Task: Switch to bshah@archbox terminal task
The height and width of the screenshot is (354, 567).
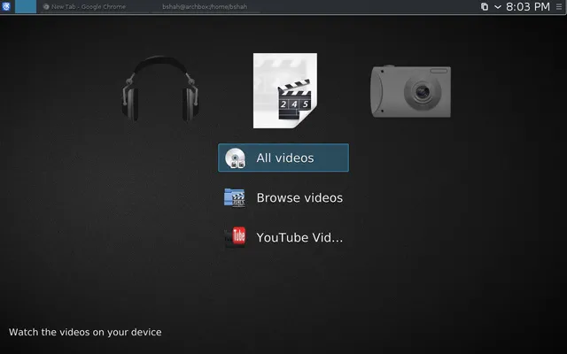Action: pos(205,6)
